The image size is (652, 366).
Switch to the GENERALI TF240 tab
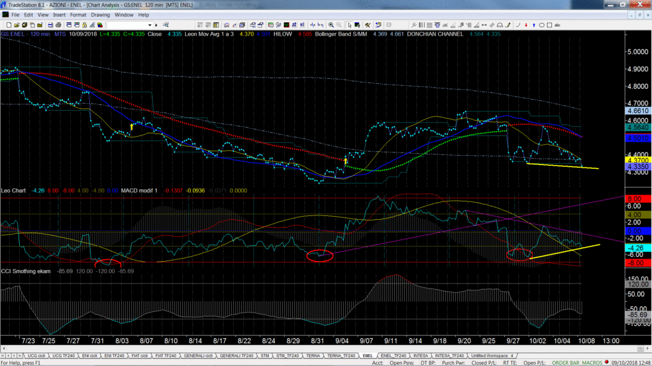click(x=236, y=356)
